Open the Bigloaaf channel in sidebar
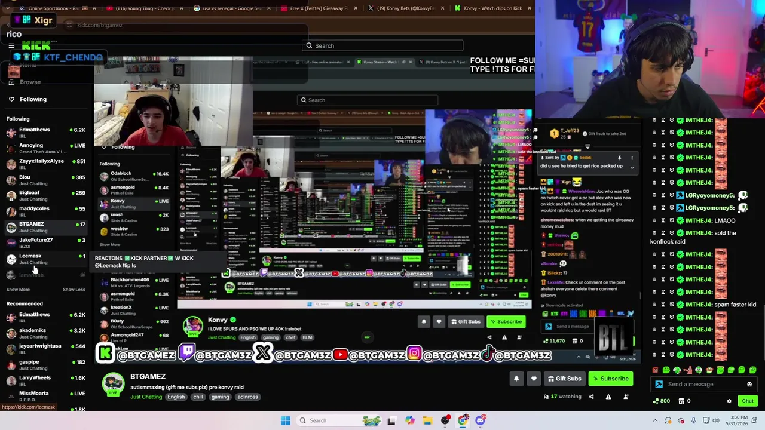765x430 pixels. tap(46, 195)
